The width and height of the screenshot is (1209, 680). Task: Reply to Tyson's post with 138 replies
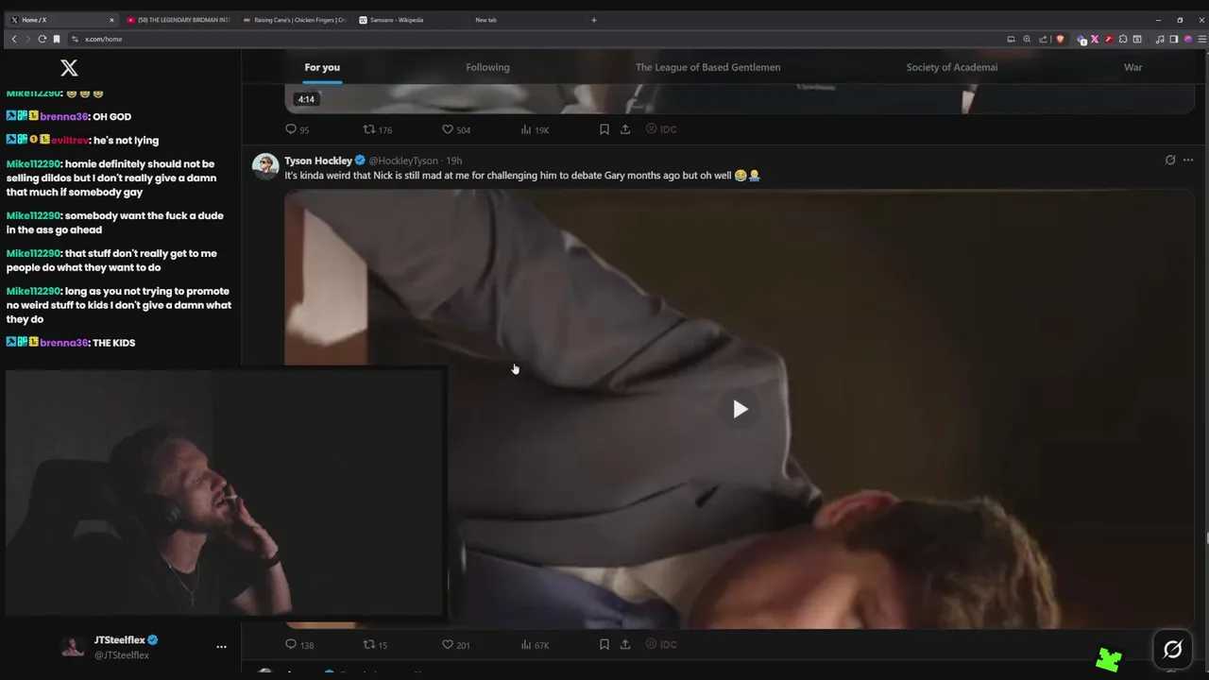pyautogui.click(x=299, y=644)
